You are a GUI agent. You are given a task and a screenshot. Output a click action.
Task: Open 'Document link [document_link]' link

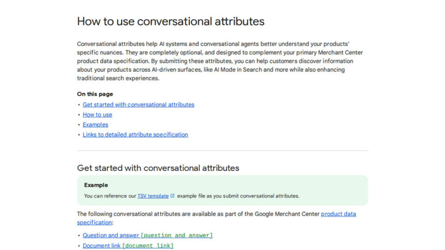[x=128, y=245]
